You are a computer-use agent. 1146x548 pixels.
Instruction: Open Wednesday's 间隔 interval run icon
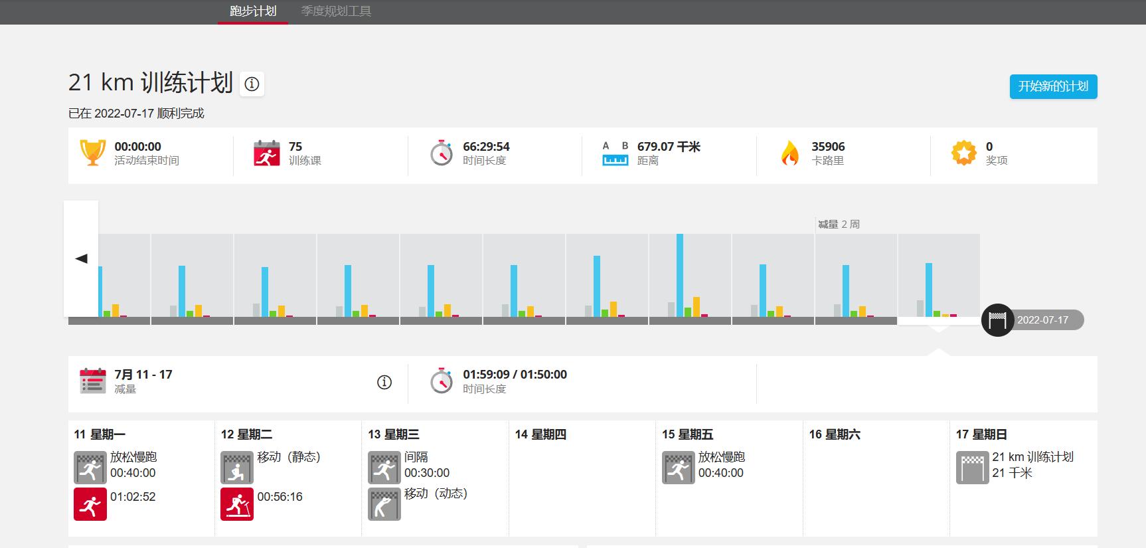point(384,468)
